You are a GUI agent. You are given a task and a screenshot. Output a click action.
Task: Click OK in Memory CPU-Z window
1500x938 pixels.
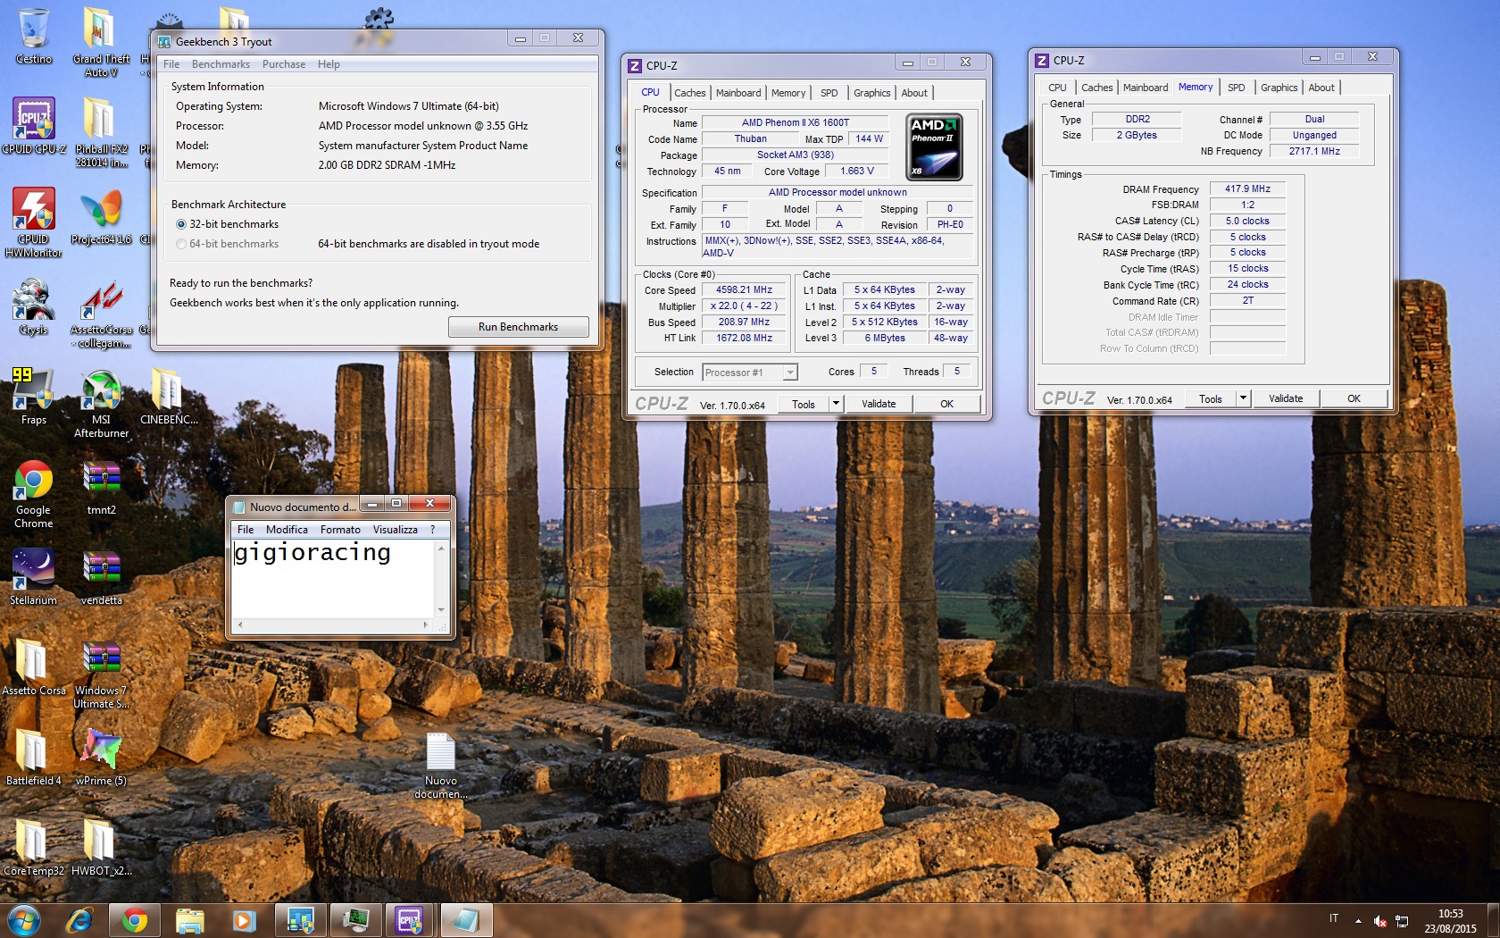[1354, 398]
